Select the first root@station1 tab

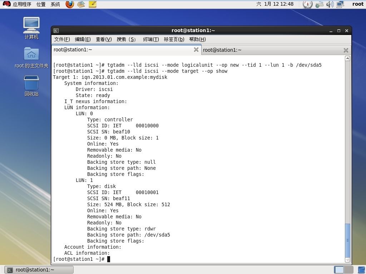(x=126, y=50)
